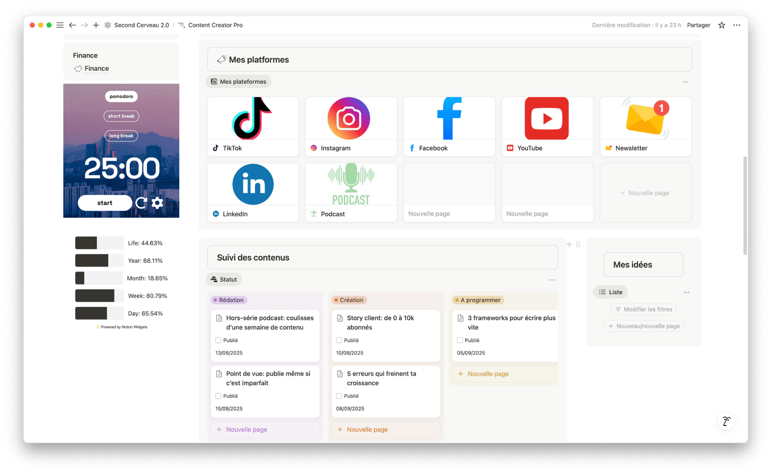Click the page vertical scrollbar
This screenshot has width=772, height=474.
pyautogui.click(x=745, y=206)
